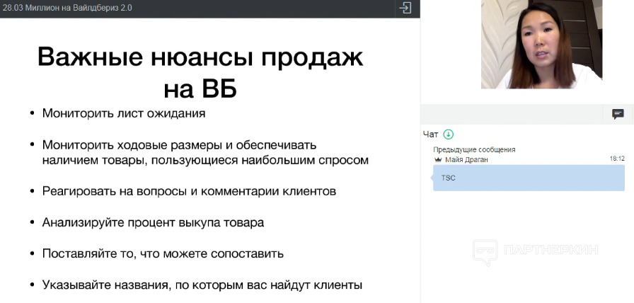Click the chat message TSC
The width and height of the screenshot is (634, 303).
point(529,178)
